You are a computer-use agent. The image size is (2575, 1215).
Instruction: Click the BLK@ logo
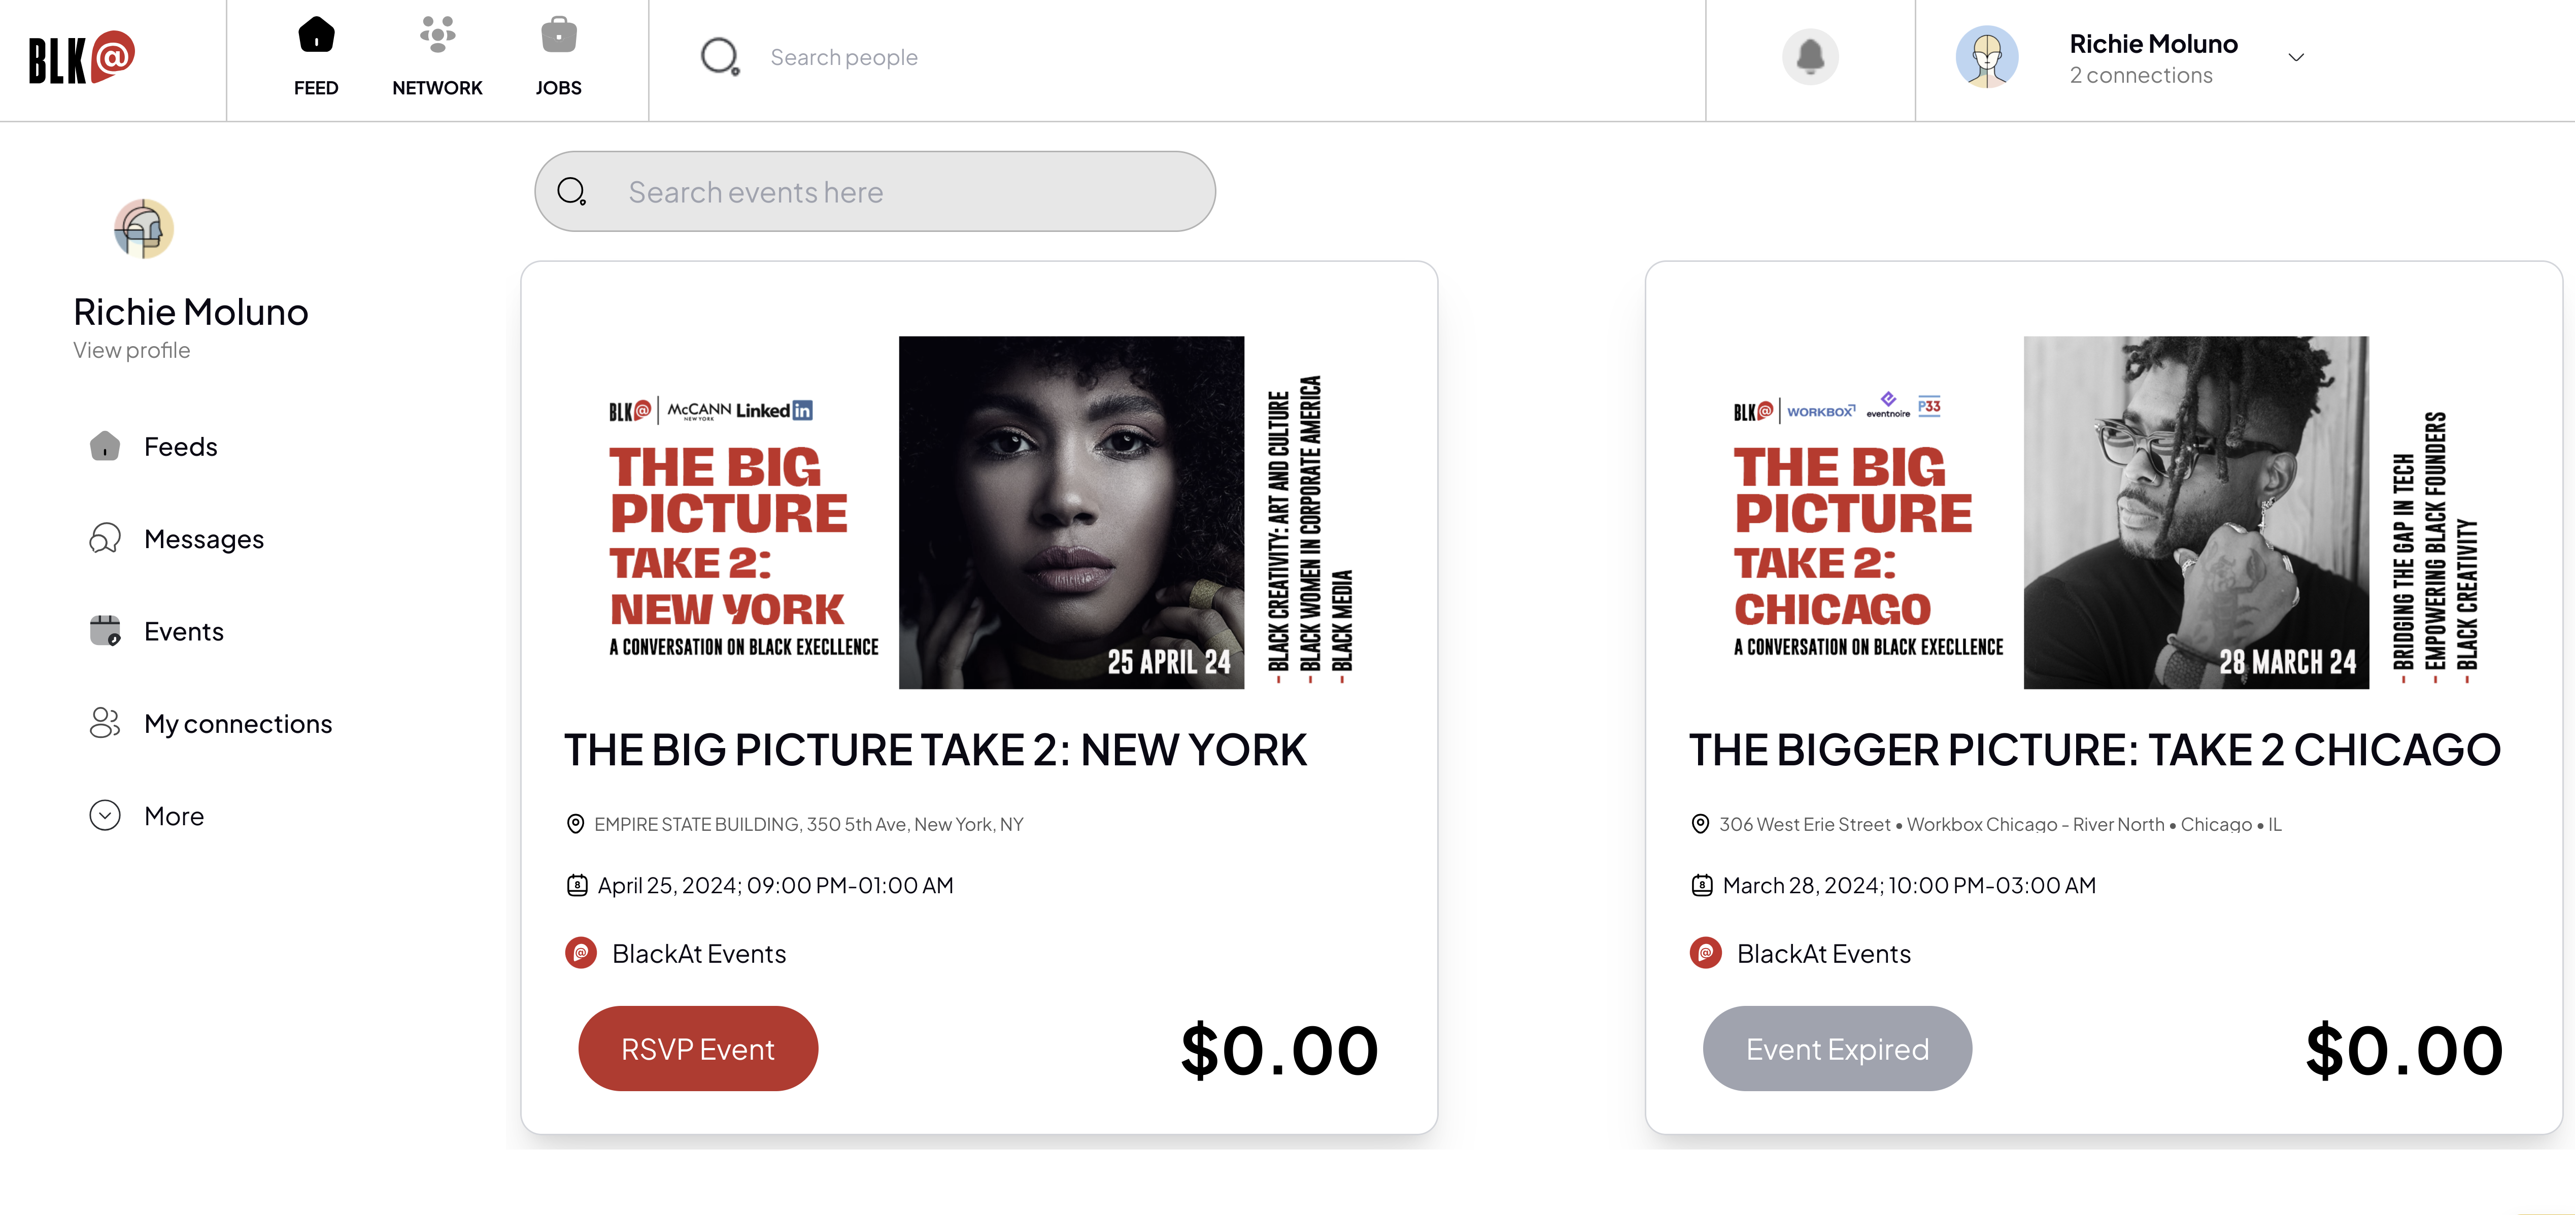[x=81, y=58]
